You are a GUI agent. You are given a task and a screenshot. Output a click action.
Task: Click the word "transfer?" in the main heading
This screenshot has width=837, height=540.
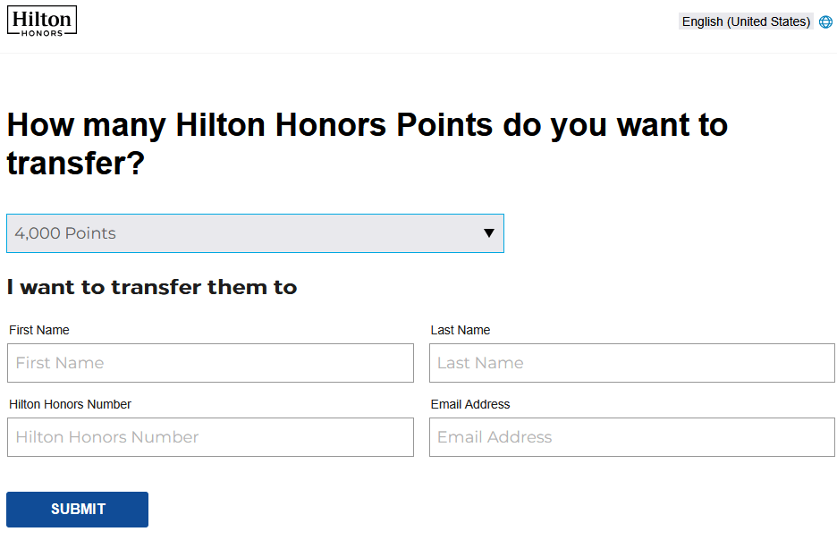pos(76,164)
